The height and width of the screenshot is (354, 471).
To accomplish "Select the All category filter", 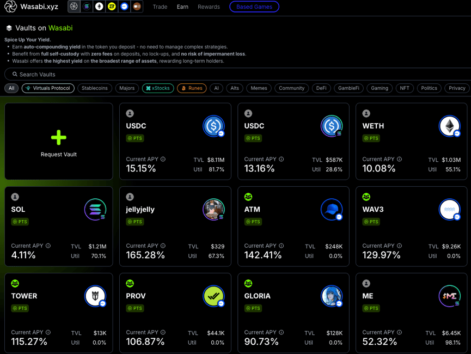I will pyautogui.click(x=11, y=88).
